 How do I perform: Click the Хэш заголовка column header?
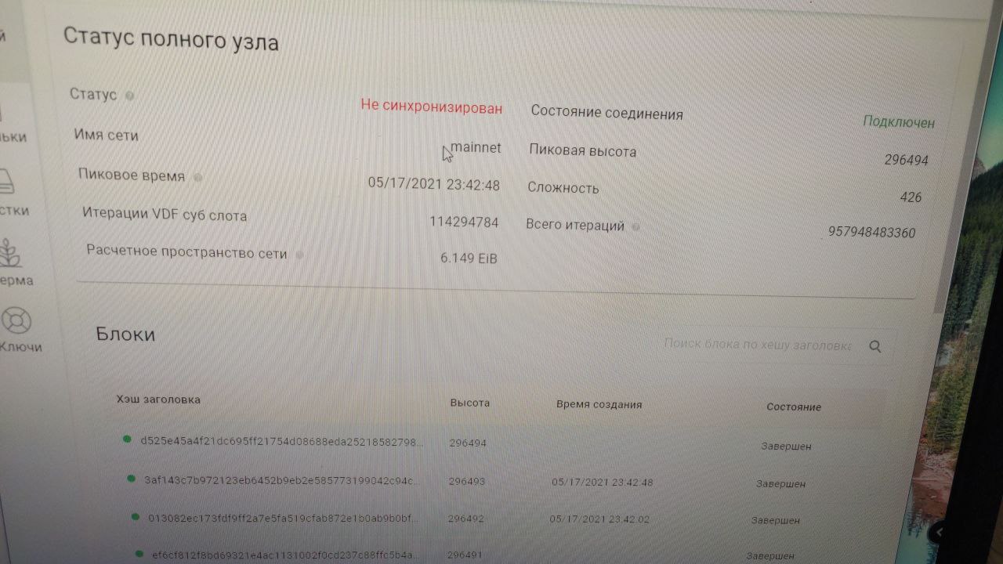(x=158, y=399)
